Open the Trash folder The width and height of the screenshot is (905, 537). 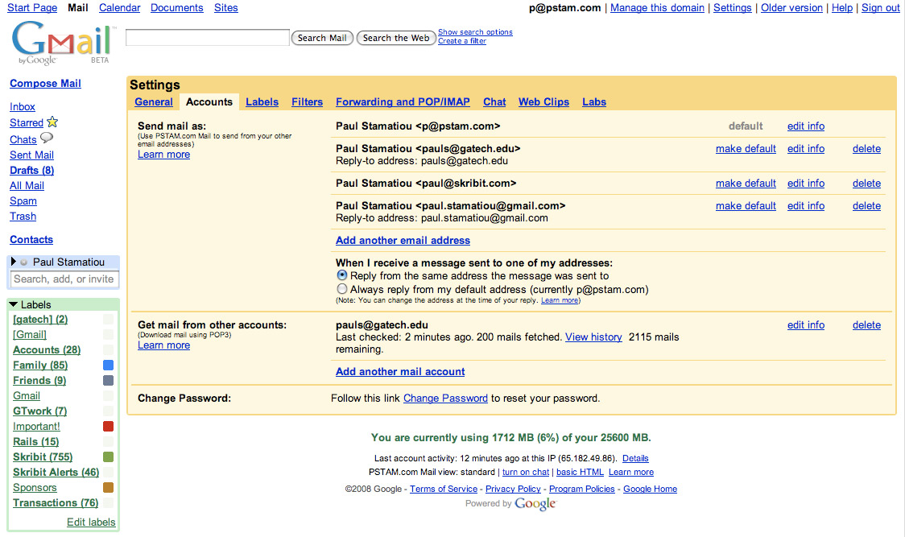pos(23,216)
